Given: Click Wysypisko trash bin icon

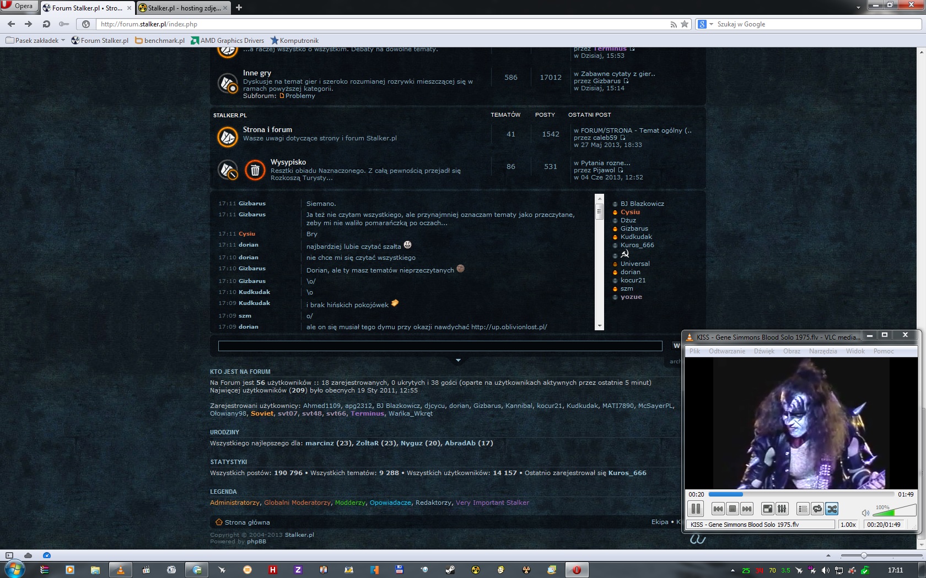Looking at the screenshot, I should [x=255, y=170].
